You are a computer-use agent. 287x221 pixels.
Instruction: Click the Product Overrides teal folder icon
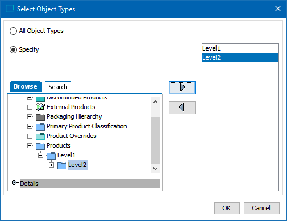pyautogui.click(x=40, y=136)
